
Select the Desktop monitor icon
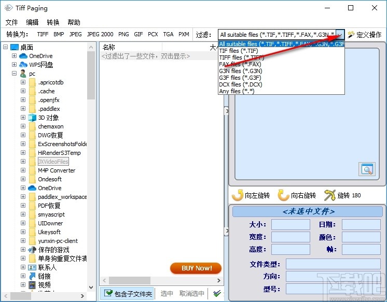(x=15, y=47)
